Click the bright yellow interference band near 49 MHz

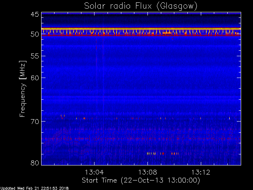pyautogui.click(x=141, y=29)
